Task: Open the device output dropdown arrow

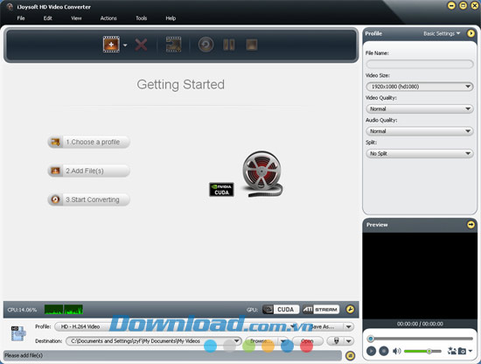Action: pos(349,341)
